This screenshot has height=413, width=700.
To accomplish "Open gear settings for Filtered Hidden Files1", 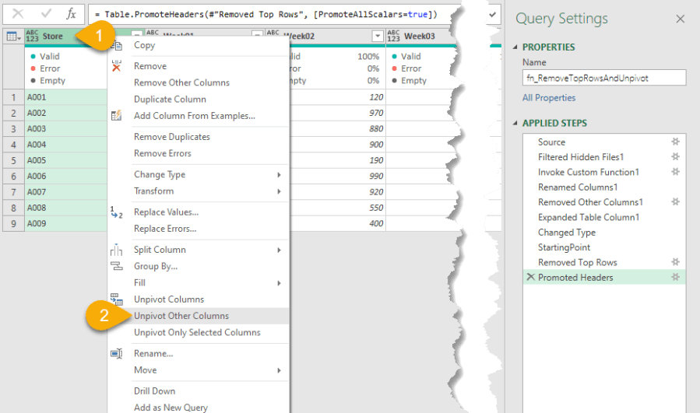I will click(x=676, y=157).
